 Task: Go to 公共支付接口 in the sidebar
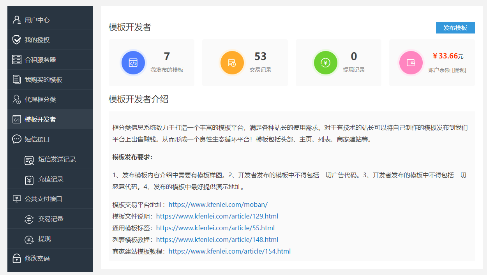click(43, 199)
